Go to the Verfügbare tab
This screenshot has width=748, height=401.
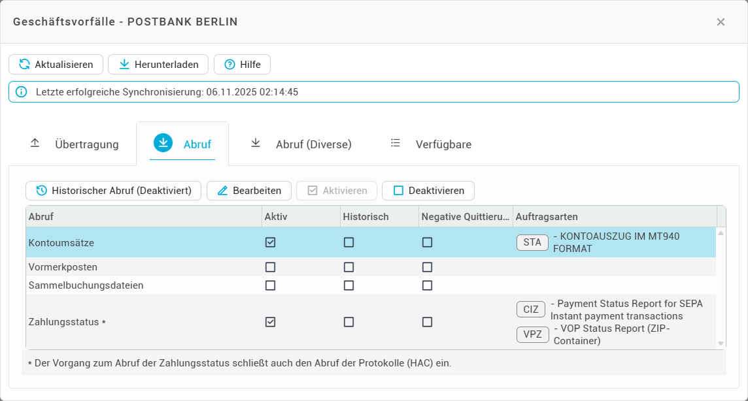click(432, 144)
